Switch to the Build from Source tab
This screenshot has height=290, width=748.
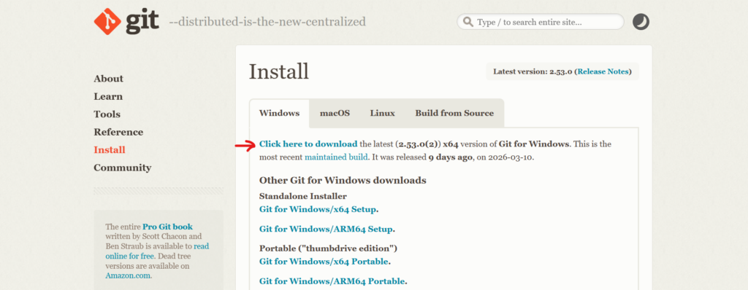[x=454, y=114]
